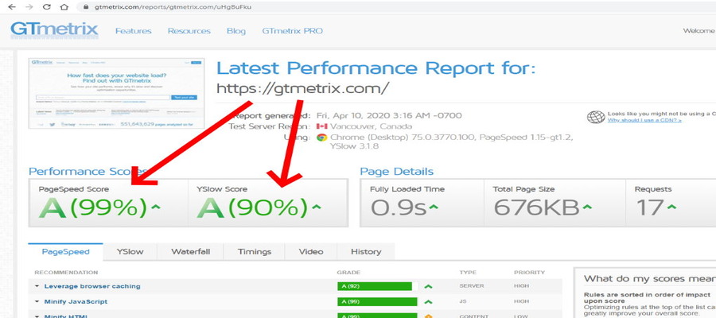Viewport: 716px width, 318px height.
Task: Switch to the YSlow tab
Action: (130, 251)
